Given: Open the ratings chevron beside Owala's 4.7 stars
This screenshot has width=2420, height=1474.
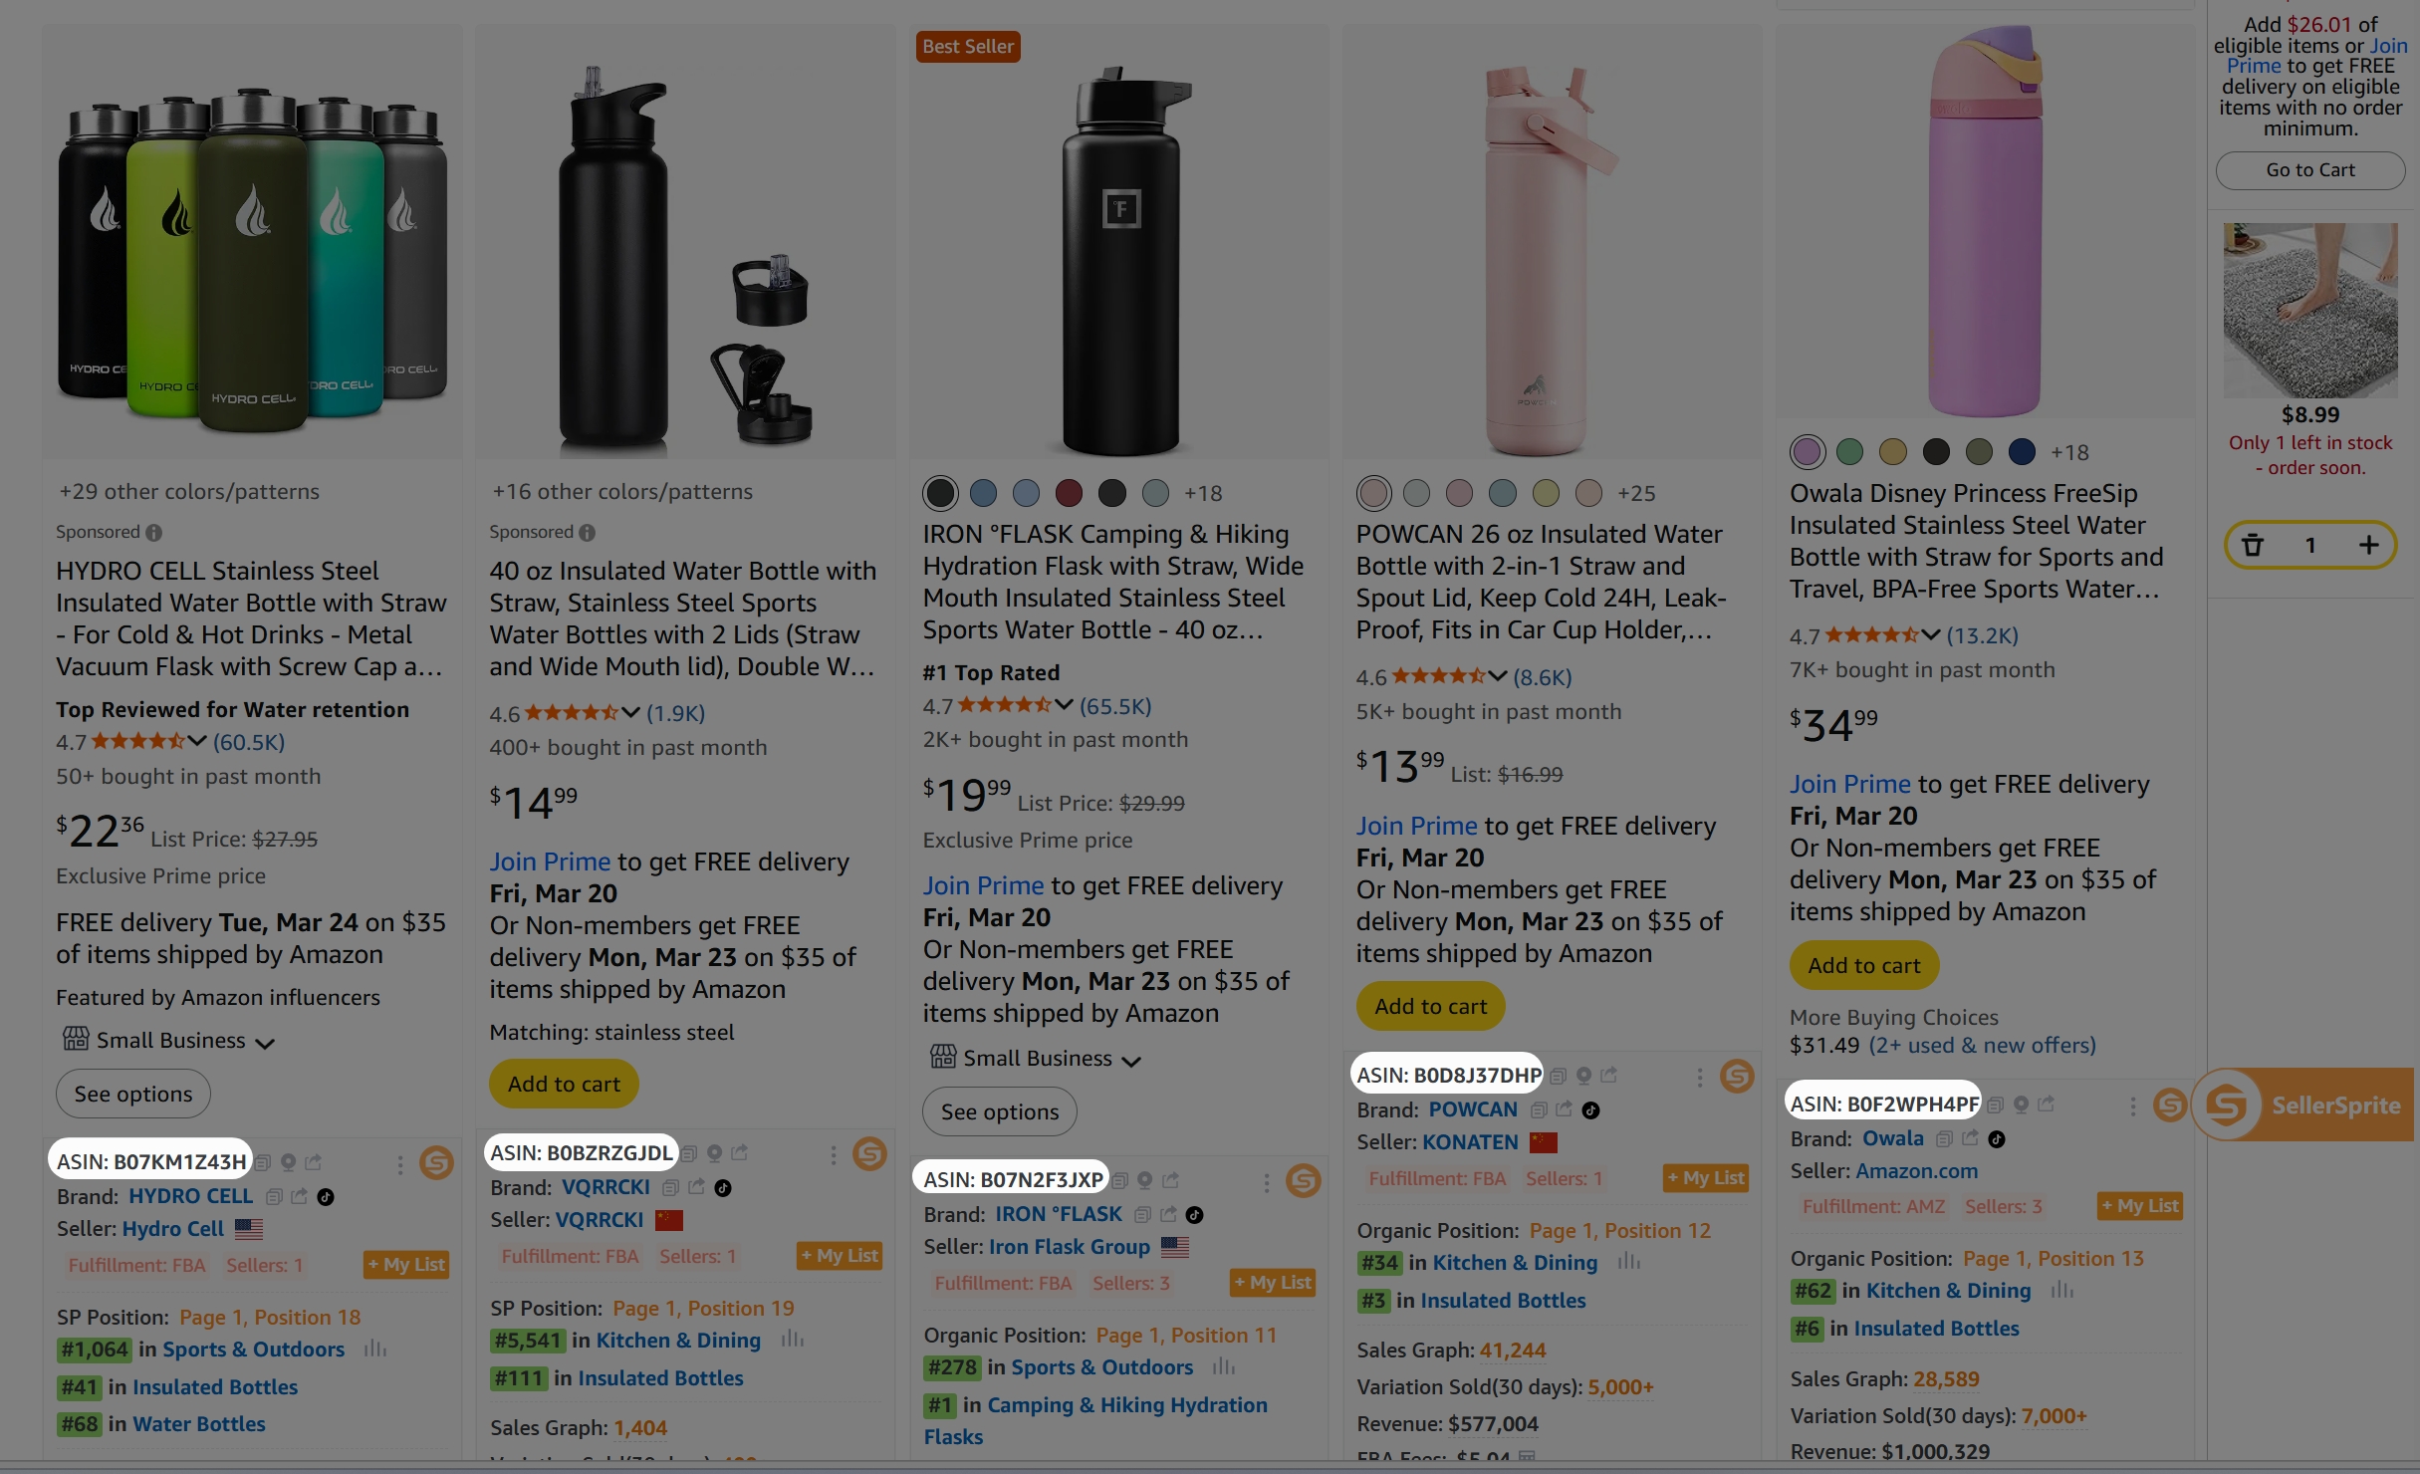Looking at the screenshot, I should [1933, 634].
